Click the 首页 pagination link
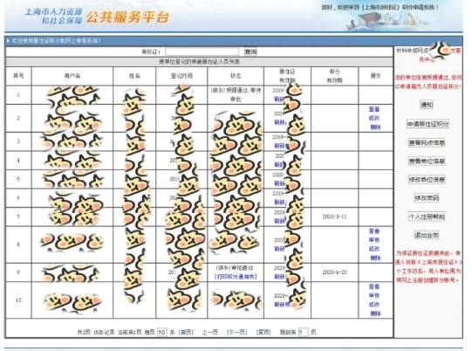This screenshot has width=472, height=351. pos(186,333)
